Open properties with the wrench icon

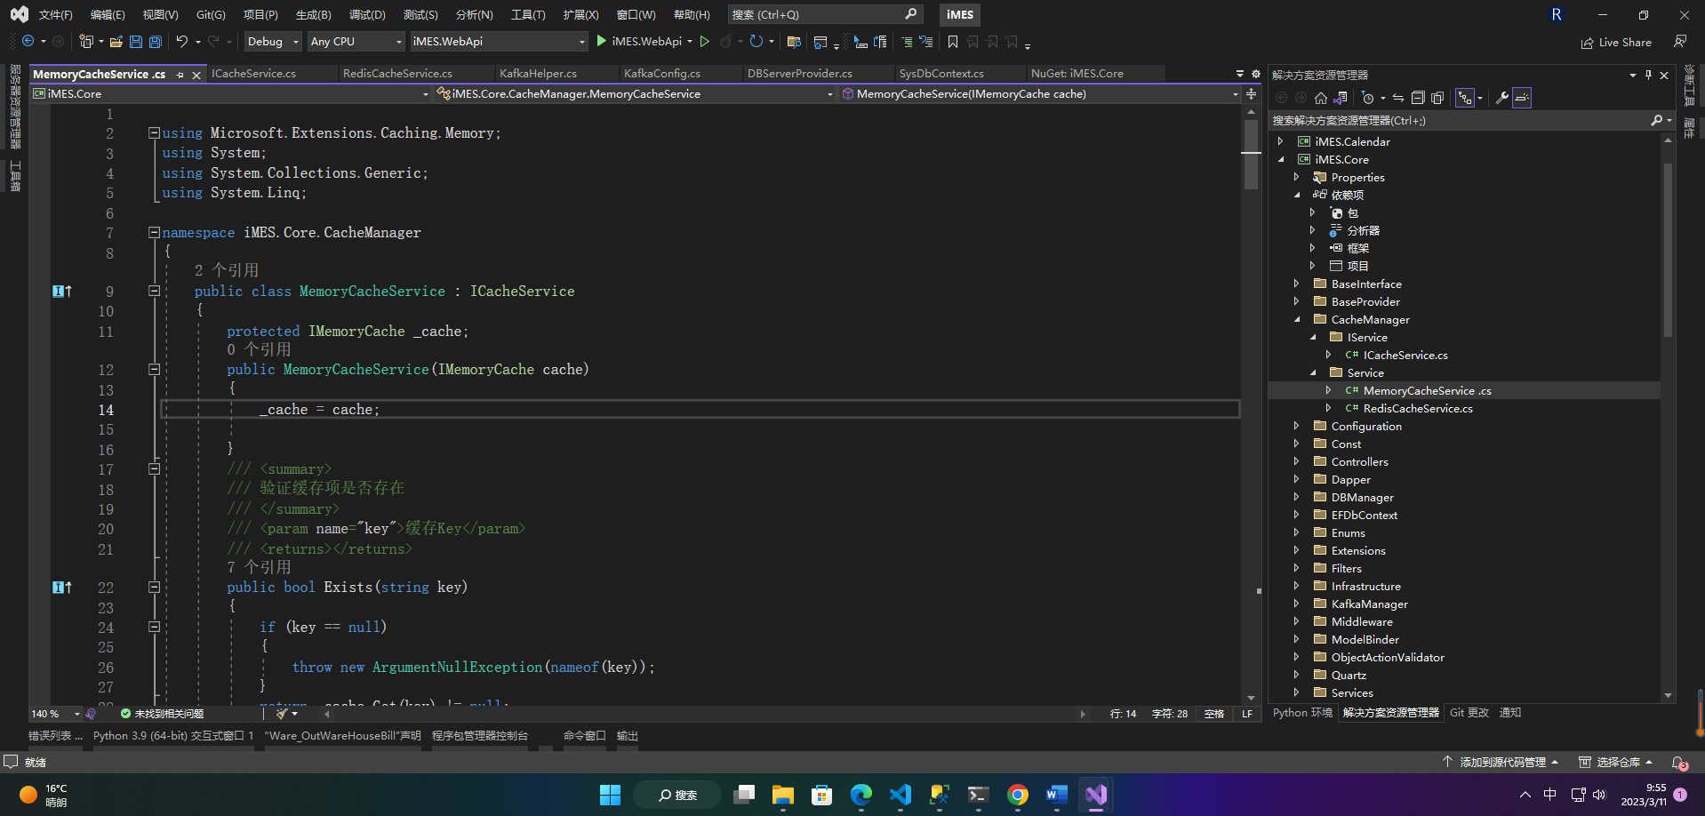[1502, 98]
